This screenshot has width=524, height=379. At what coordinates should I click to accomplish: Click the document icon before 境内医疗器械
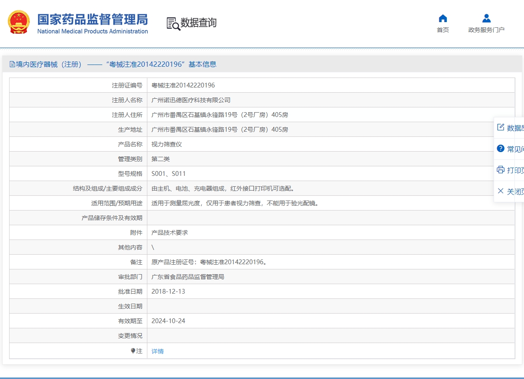pyautogui.click(x=12, y=65)
